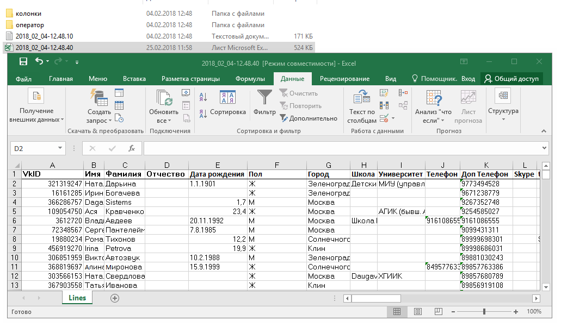Switch to the Главная tab
The width and height of the screenshot is (561, 327).
pyautogui.click(x=60, y=79)
